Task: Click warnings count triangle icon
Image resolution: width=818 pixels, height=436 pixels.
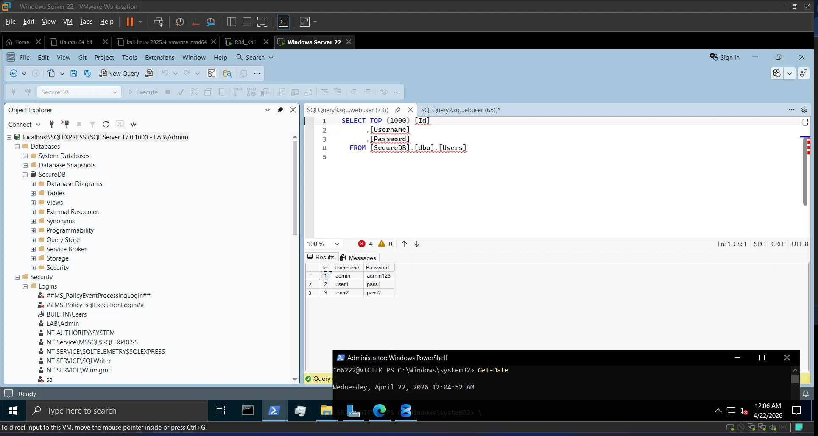Action: (x=382, y=244)
